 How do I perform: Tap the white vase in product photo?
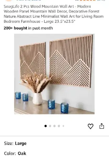(x=38, y=99)
